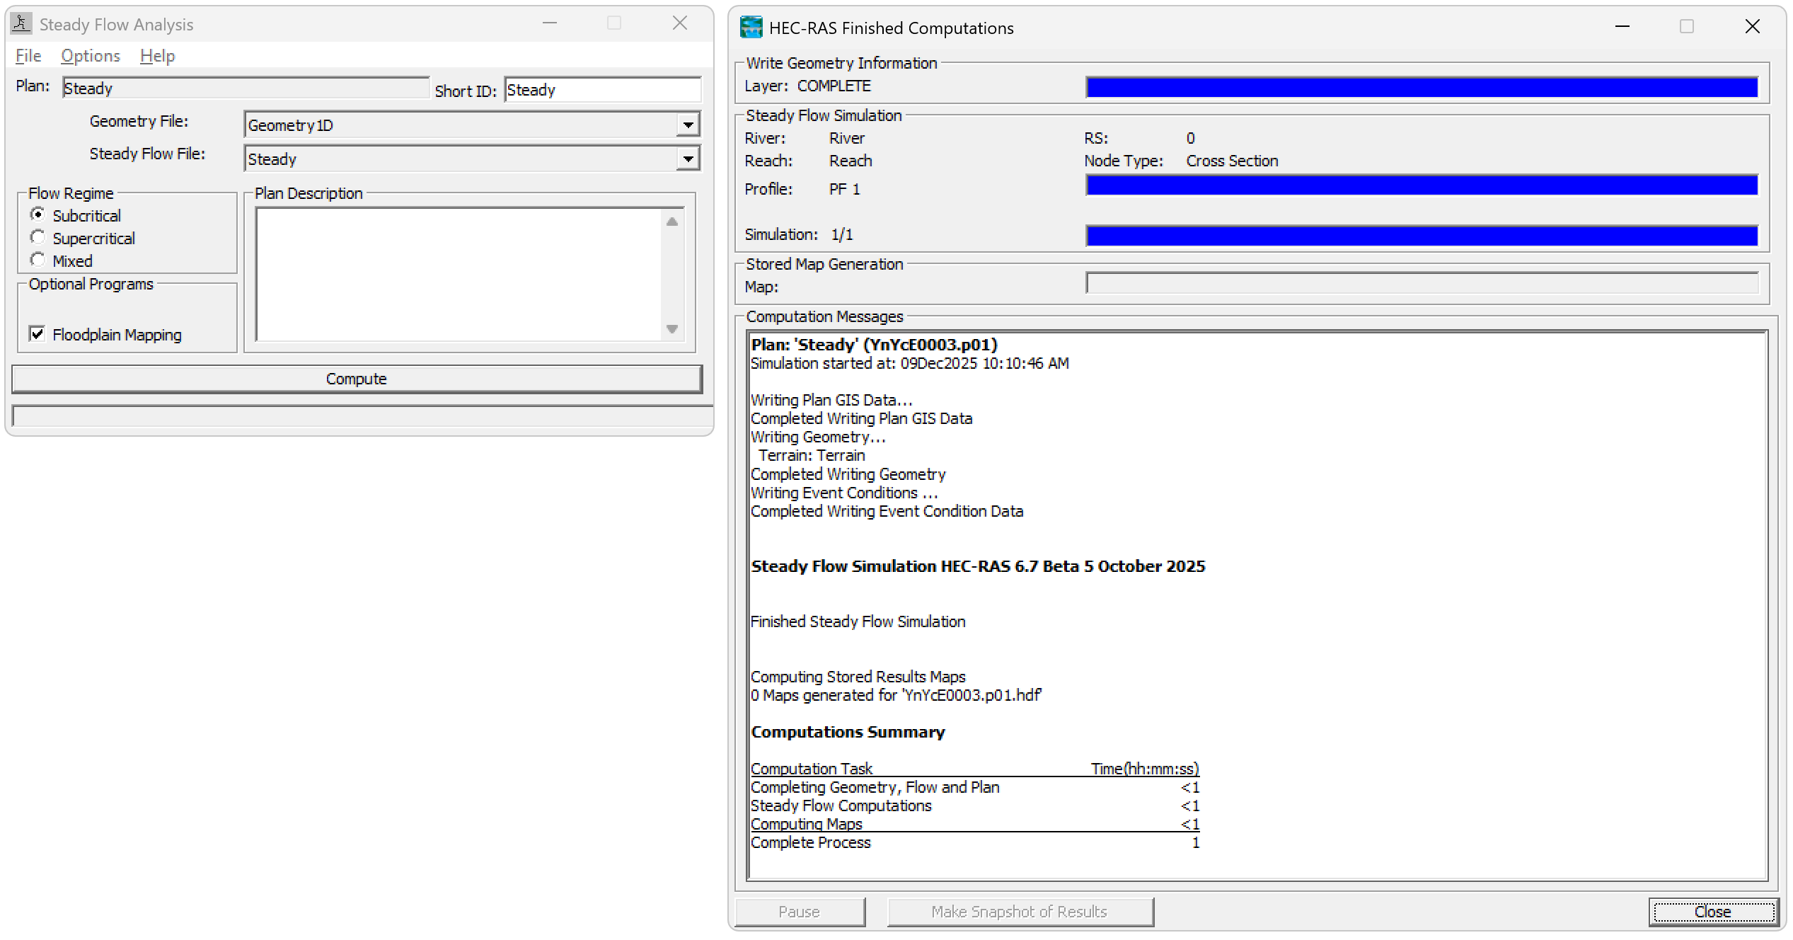Click the Steady Flow Analysis window icon
This screenshot has width=1793, height=940.
click(22, 23)
